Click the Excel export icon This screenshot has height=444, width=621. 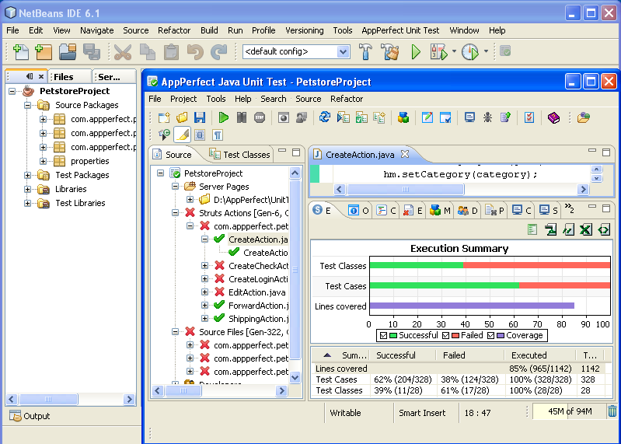coord(586,229)
